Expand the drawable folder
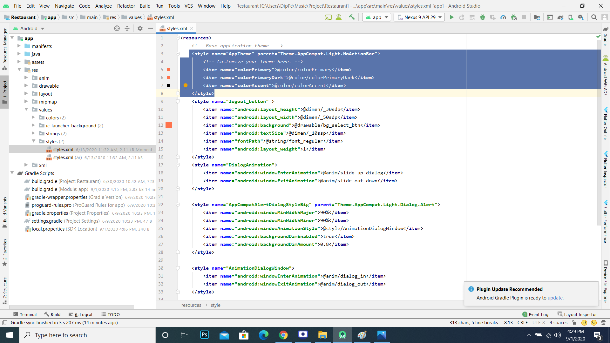The width and height of the screenshot is (610, 343). pyautogui.click(x=26, y=86)
